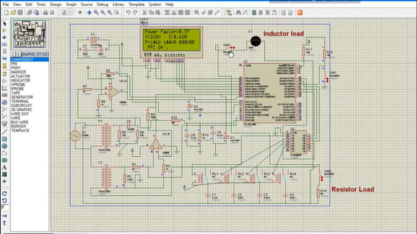This screenshot has width=417, height=234.
Task: Click Save Design toolbar icon
Action: [20, 12]
